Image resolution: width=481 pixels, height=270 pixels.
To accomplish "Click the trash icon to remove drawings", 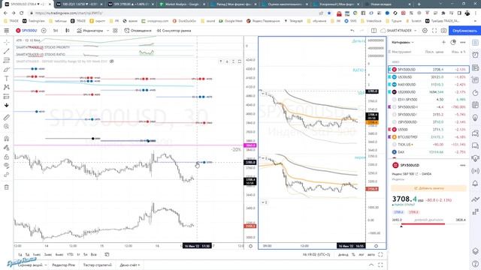I will [7, 187].
